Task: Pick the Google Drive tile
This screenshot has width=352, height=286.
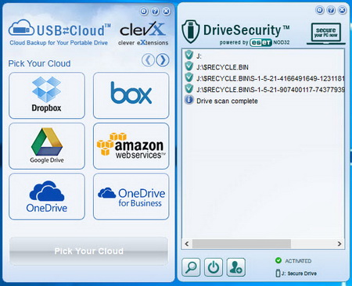Action: click(x=47, y=146)
